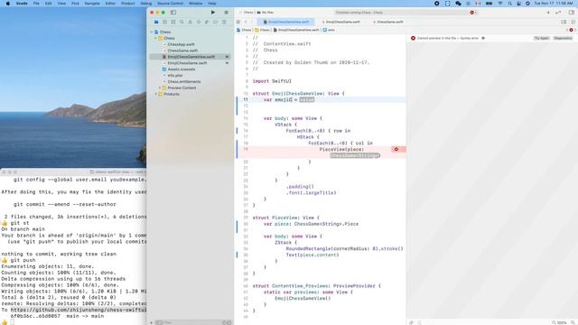Open the EmojiChessGameView.swift jump bar segment
The width and height of the screenshot is (578, 325).
(x=296, y=30)
